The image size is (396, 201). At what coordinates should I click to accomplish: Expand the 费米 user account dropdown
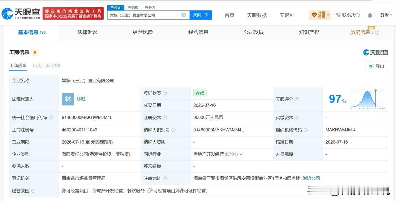click(386, 15)
